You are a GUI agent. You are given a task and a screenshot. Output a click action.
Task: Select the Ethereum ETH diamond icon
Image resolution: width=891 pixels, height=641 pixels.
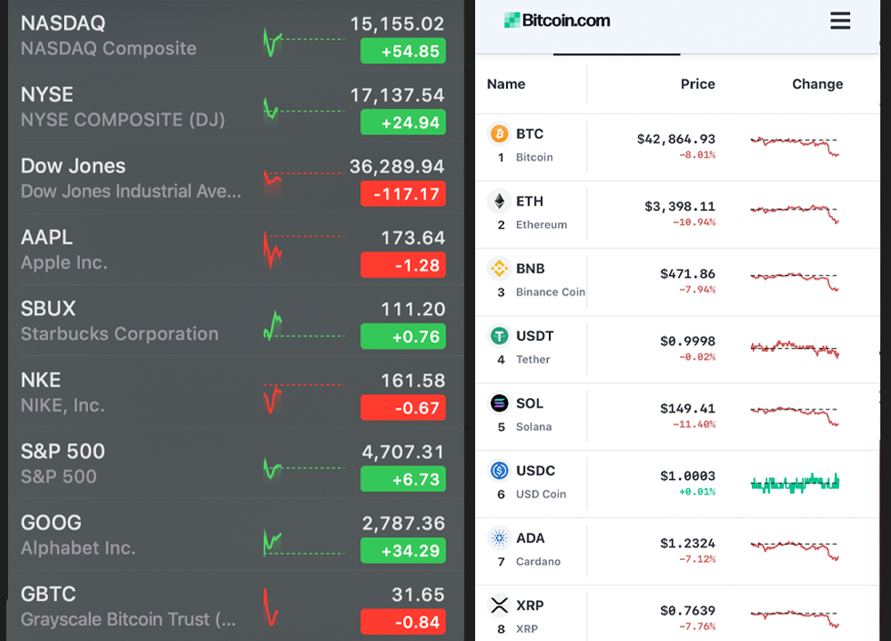(499, 201)
